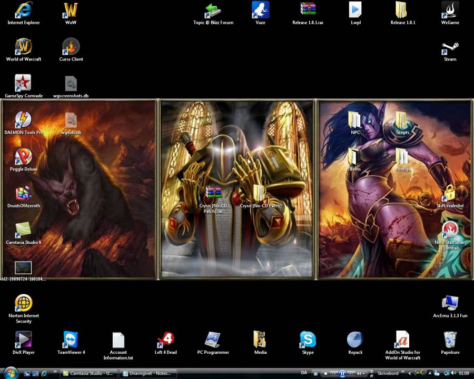Stop playback in the taskbar media player
Viewport: 474px width, 379px height.
(x=325, y=374)
